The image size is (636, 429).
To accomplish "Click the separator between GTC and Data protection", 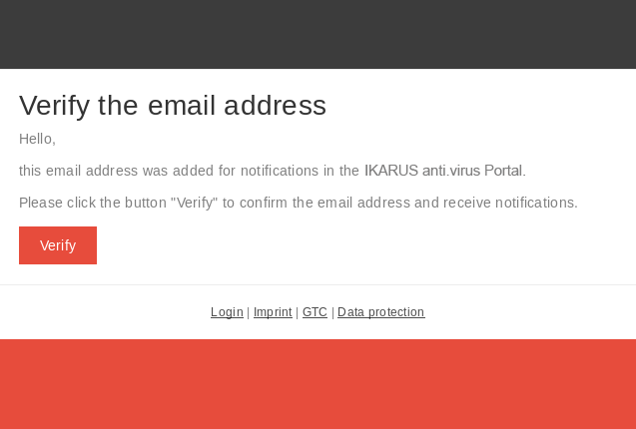I will tap(332, 312).
